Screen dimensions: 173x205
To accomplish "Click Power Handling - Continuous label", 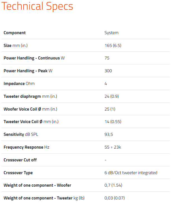I will [34, 58].
